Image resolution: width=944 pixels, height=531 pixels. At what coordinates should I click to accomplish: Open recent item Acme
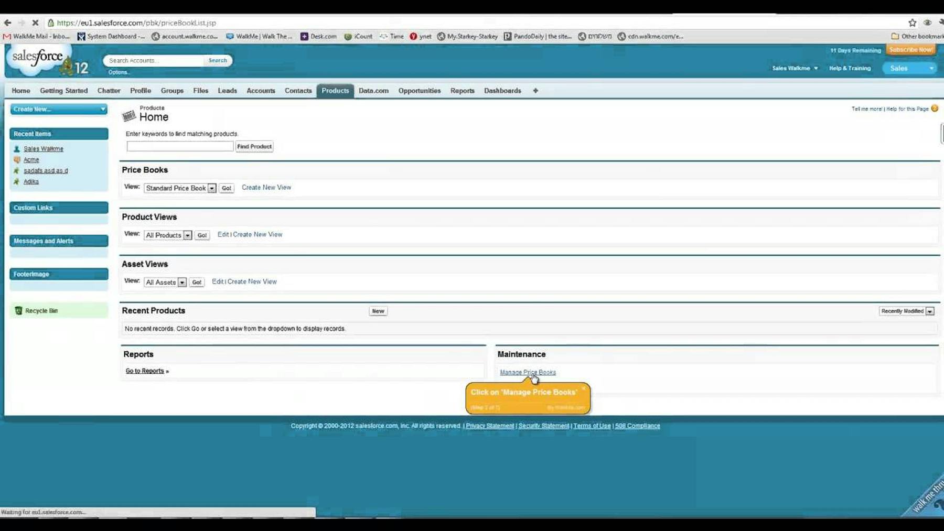coord(31,160)
